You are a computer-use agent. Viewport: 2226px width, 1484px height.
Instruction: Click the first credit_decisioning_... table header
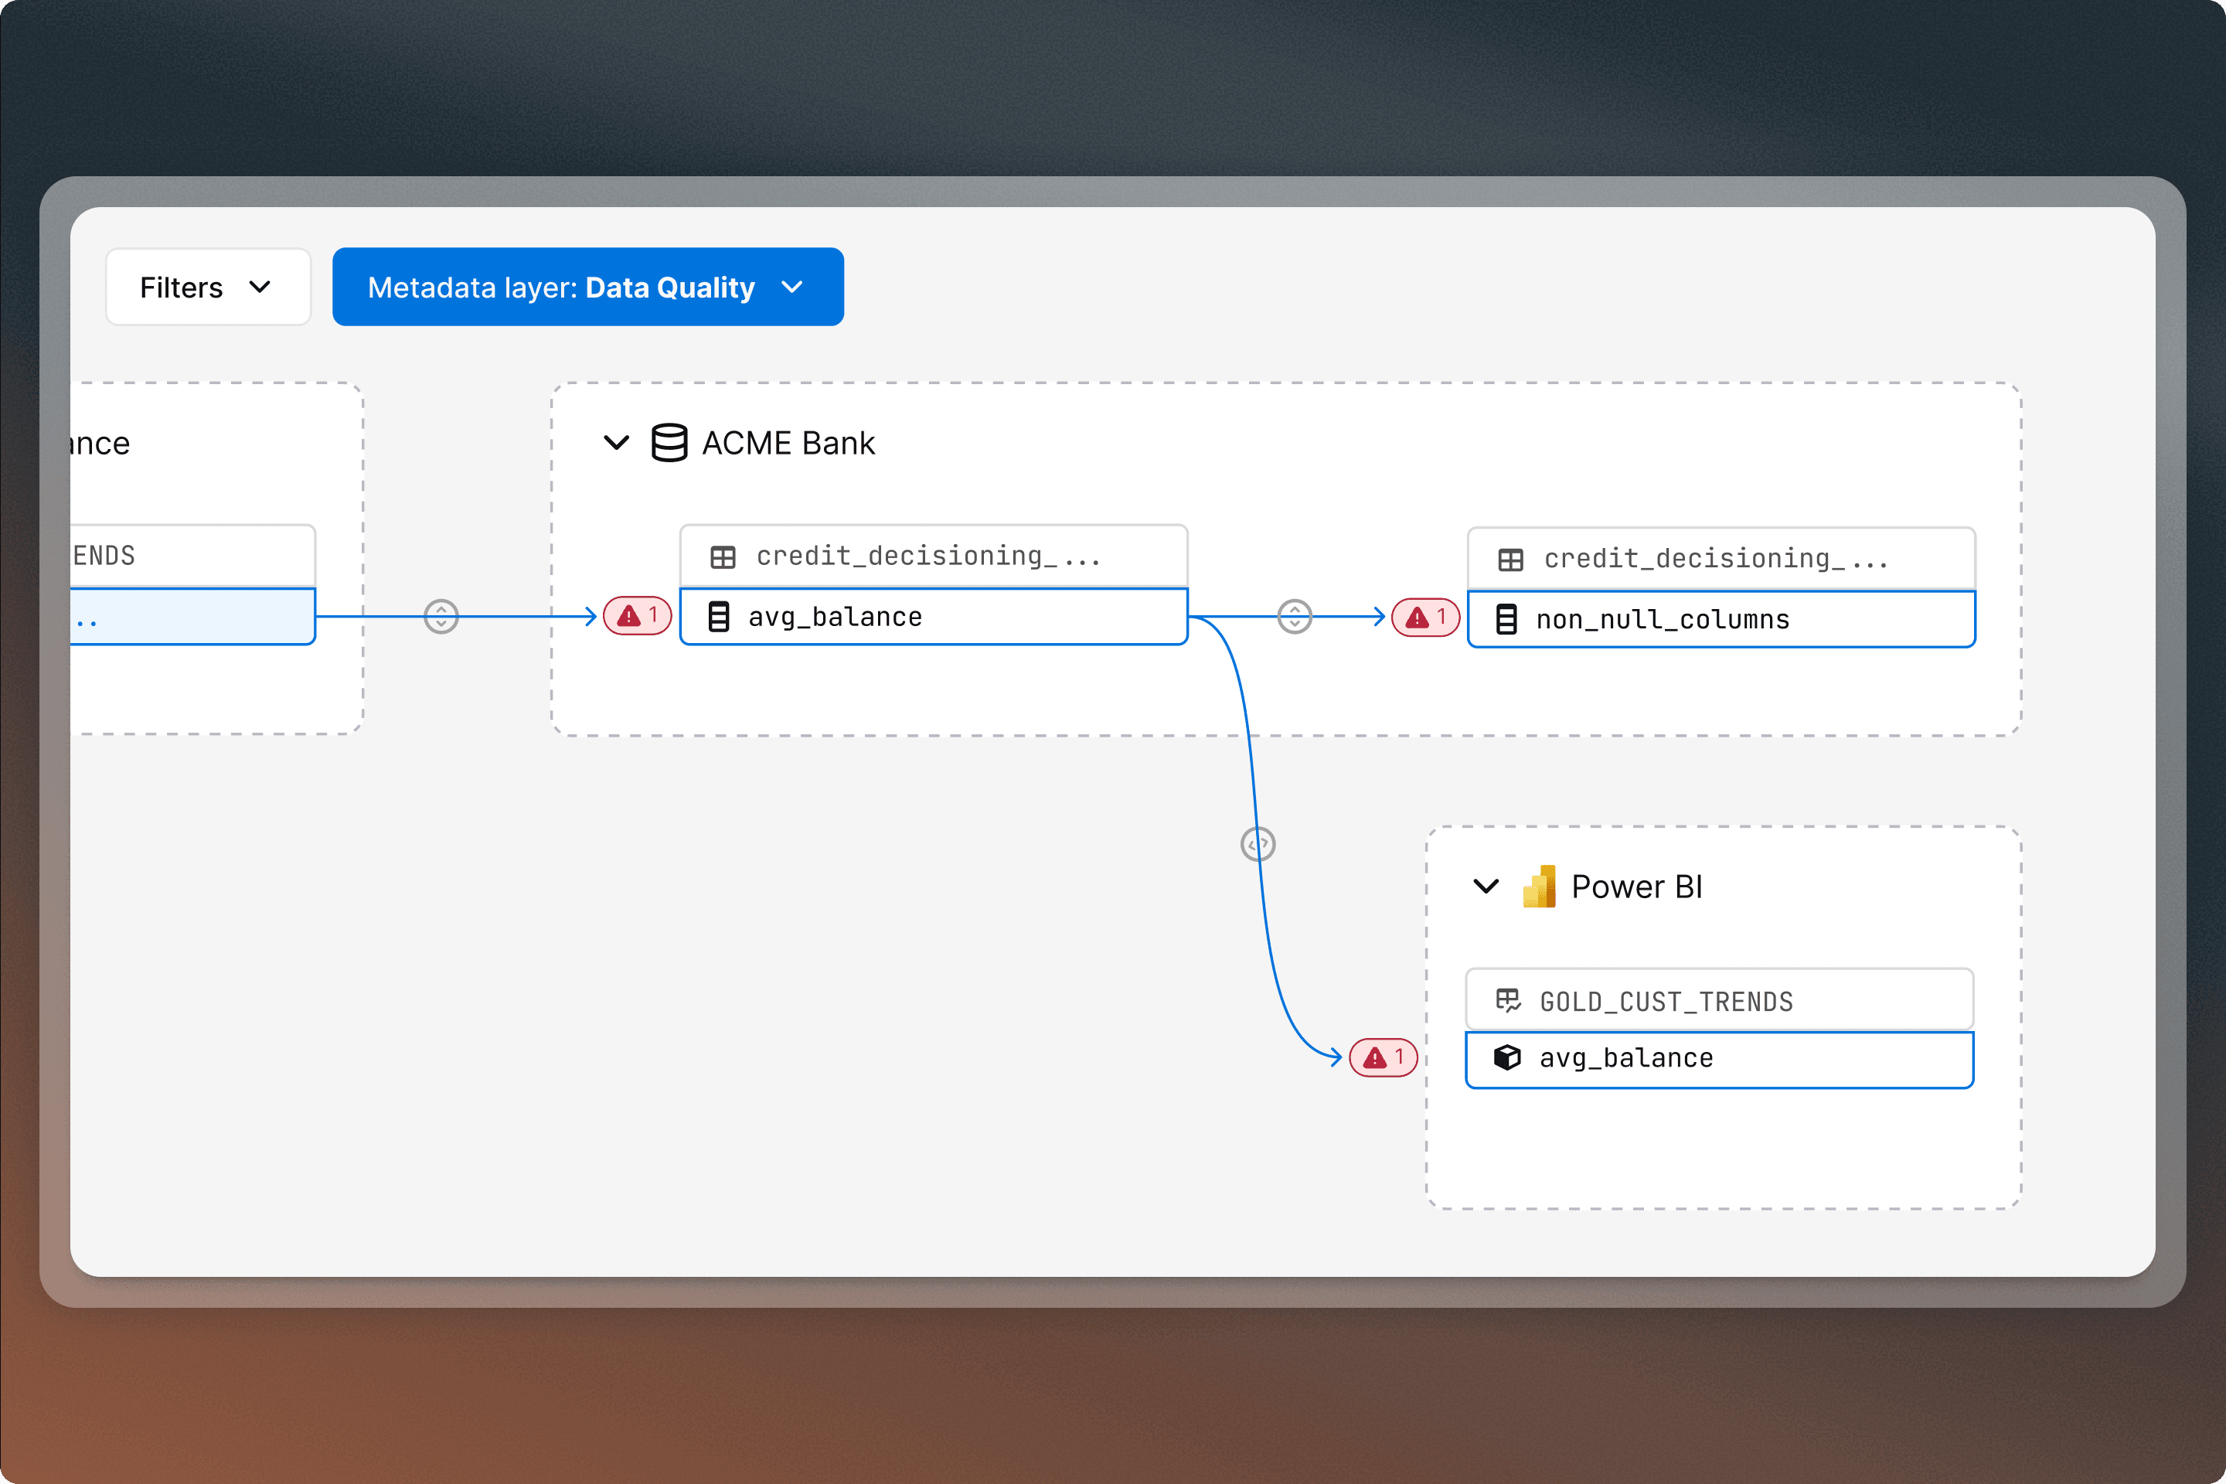coord(934,556)
